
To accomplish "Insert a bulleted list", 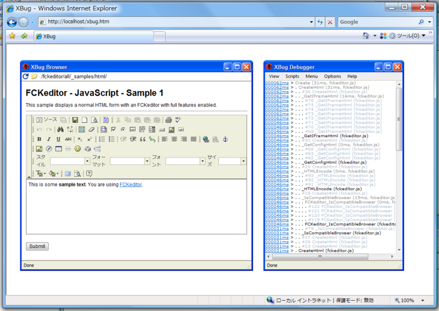I will [x=111, y=139].
